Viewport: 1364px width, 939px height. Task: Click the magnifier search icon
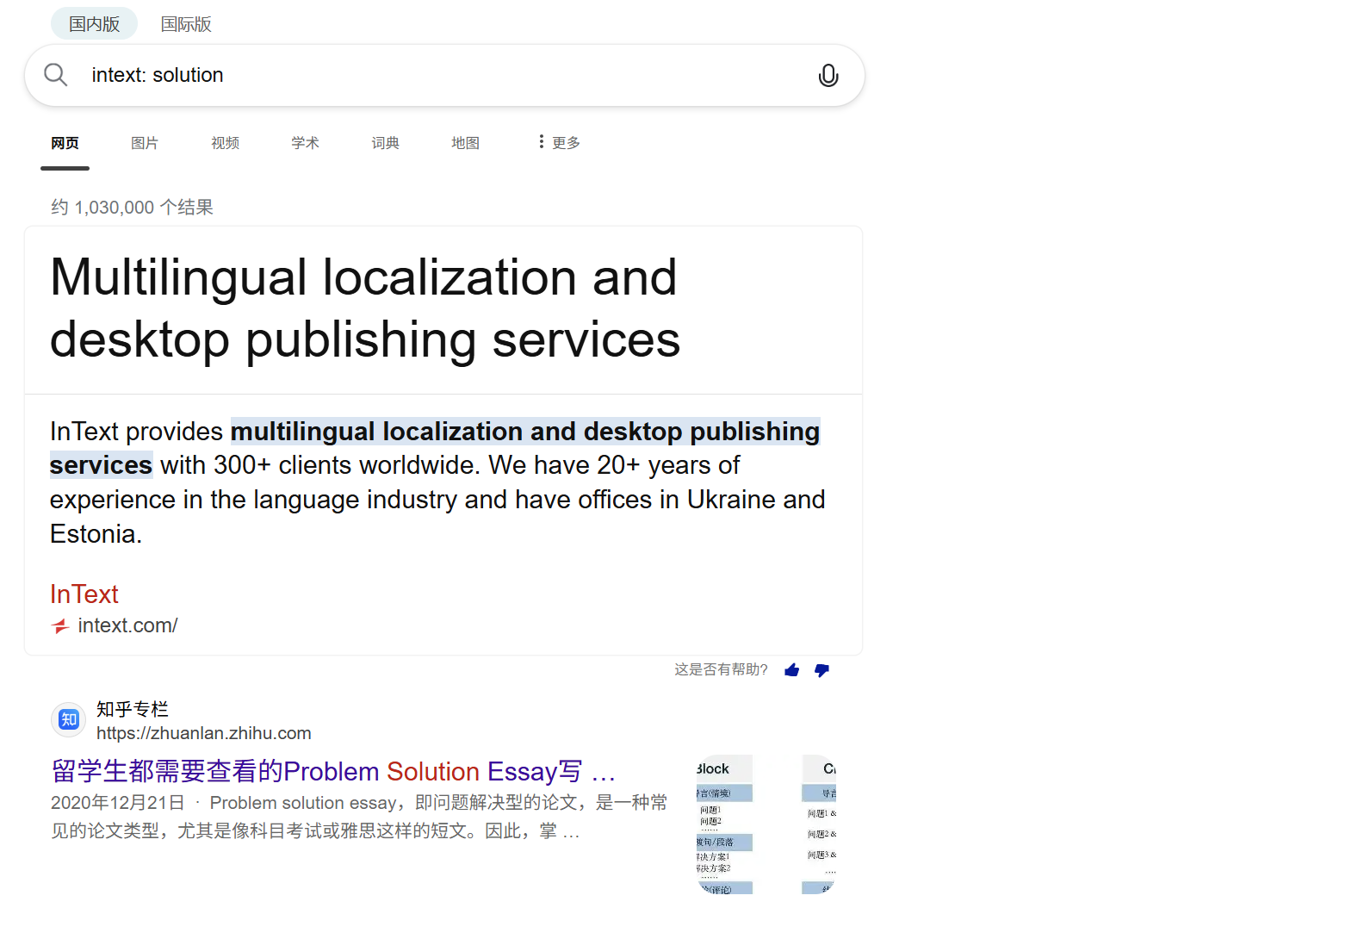56,75
